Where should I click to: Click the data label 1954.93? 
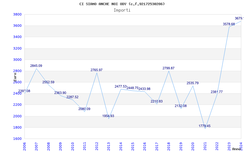point(108,116)
